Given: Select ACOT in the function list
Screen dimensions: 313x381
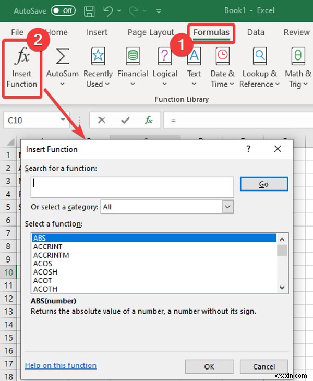Looking at the screenshot, I should [x=154, y=281].
